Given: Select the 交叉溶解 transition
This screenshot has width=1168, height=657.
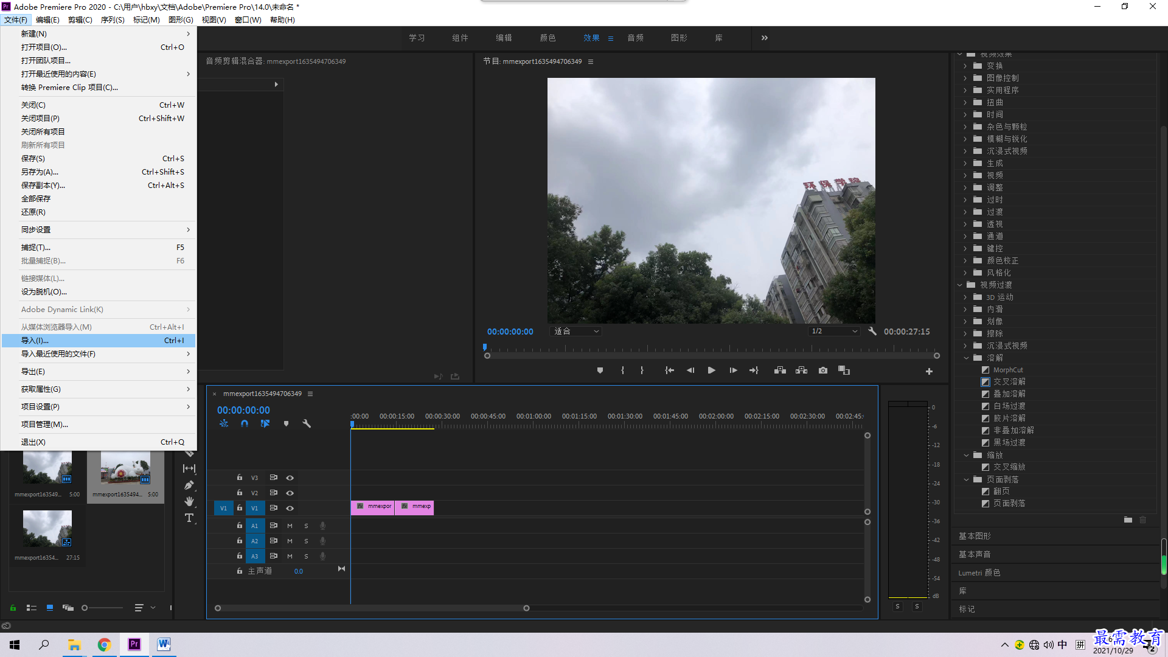Looking at the screenshot, I should point(1009,382).
